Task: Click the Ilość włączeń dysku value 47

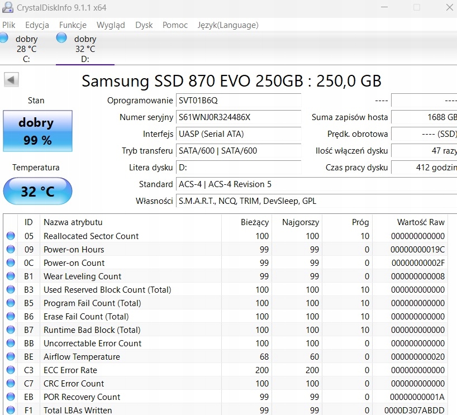Action: coord(424,151)
